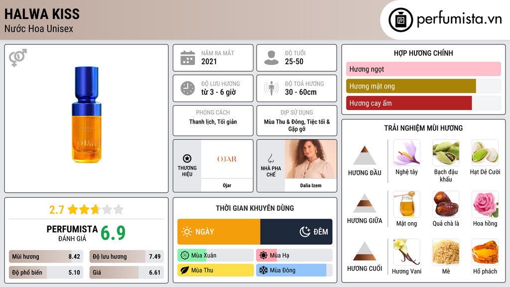Image resolution: width=510 pixels, height=287 pixels.
Task: Click the Bạch đậu khấu cardamom image
Action: (446, 153)
